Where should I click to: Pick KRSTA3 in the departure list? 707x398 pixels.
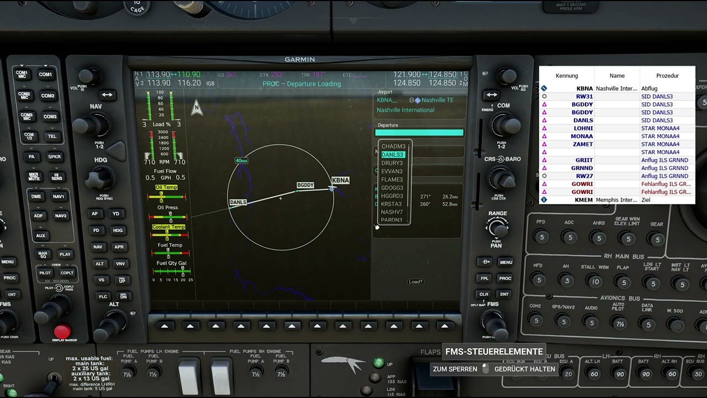click(x=392, y=204)
